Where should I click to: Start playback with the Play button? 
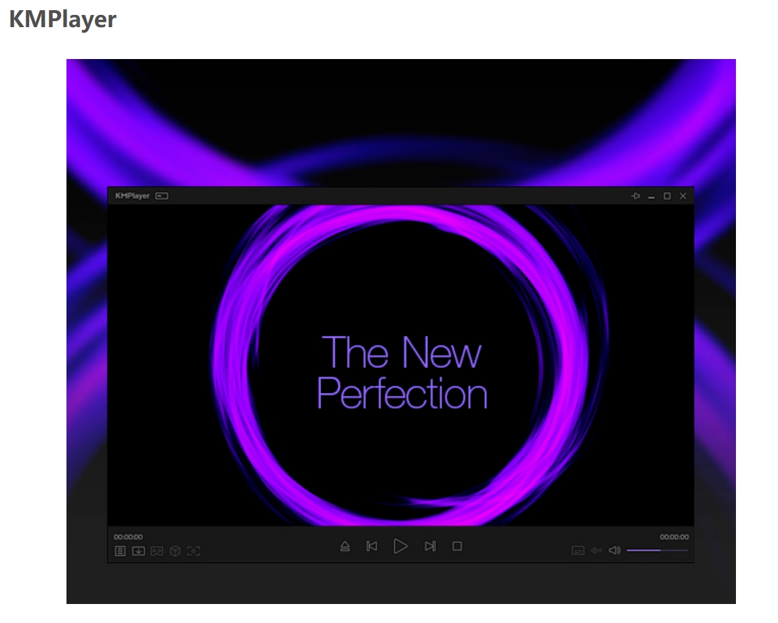pyautogui.click(x=400, y=546)
